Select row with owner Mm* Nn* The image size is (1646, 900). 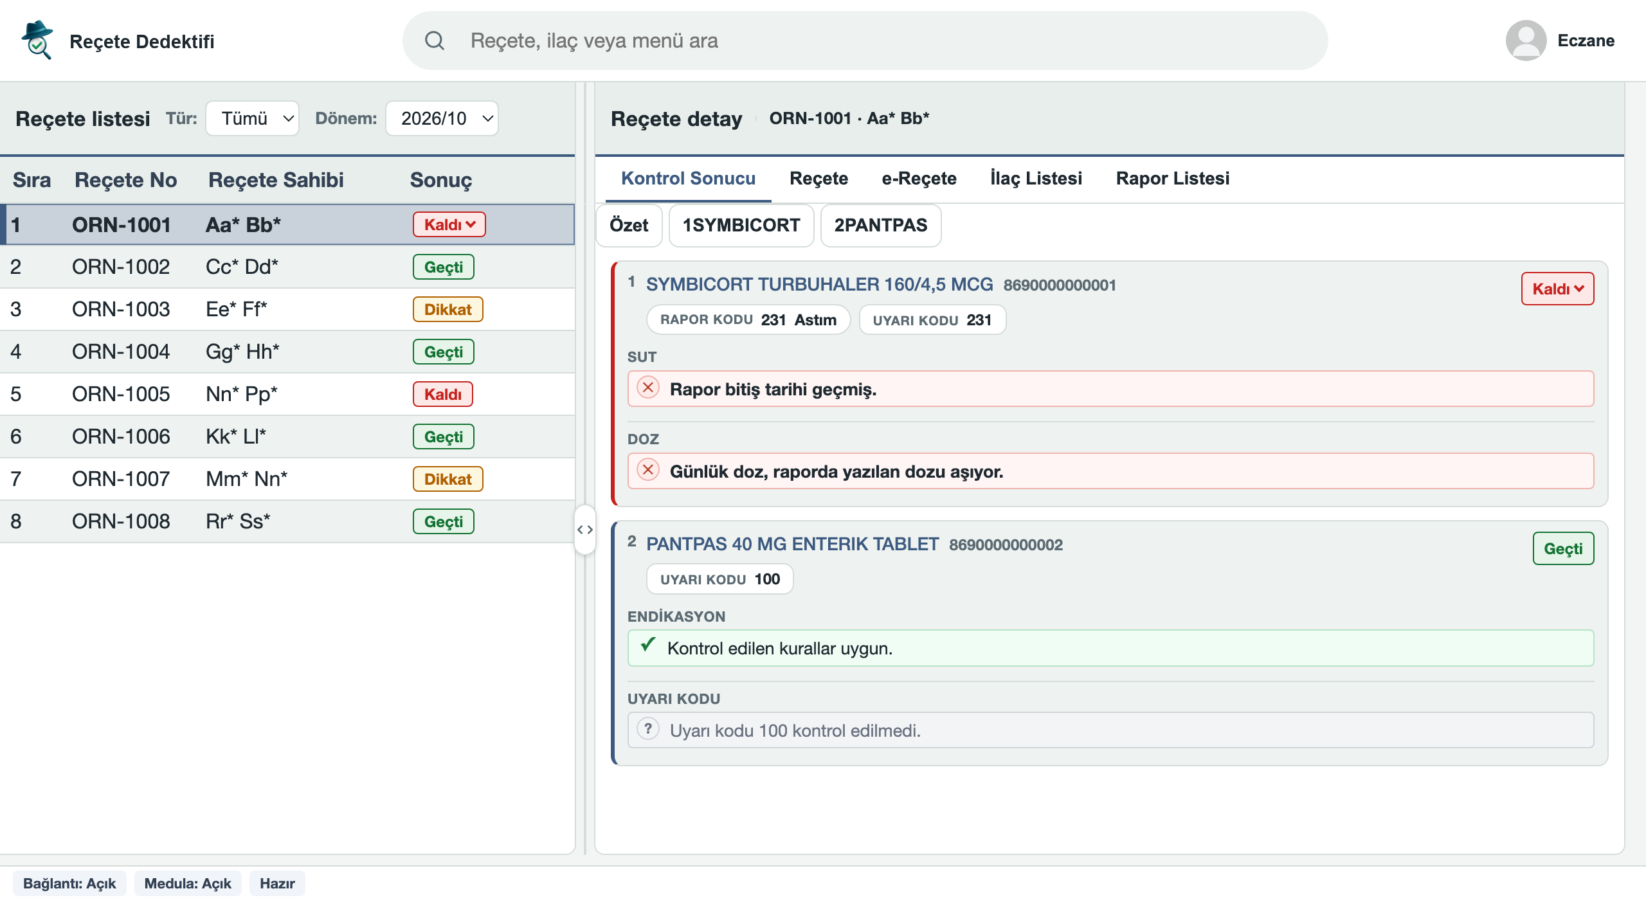click(287, 479)
